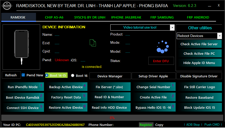Click the Version: 6.2.3 label
The height and width of the screenshot is (128, 225).
click(x=185, y=6)
